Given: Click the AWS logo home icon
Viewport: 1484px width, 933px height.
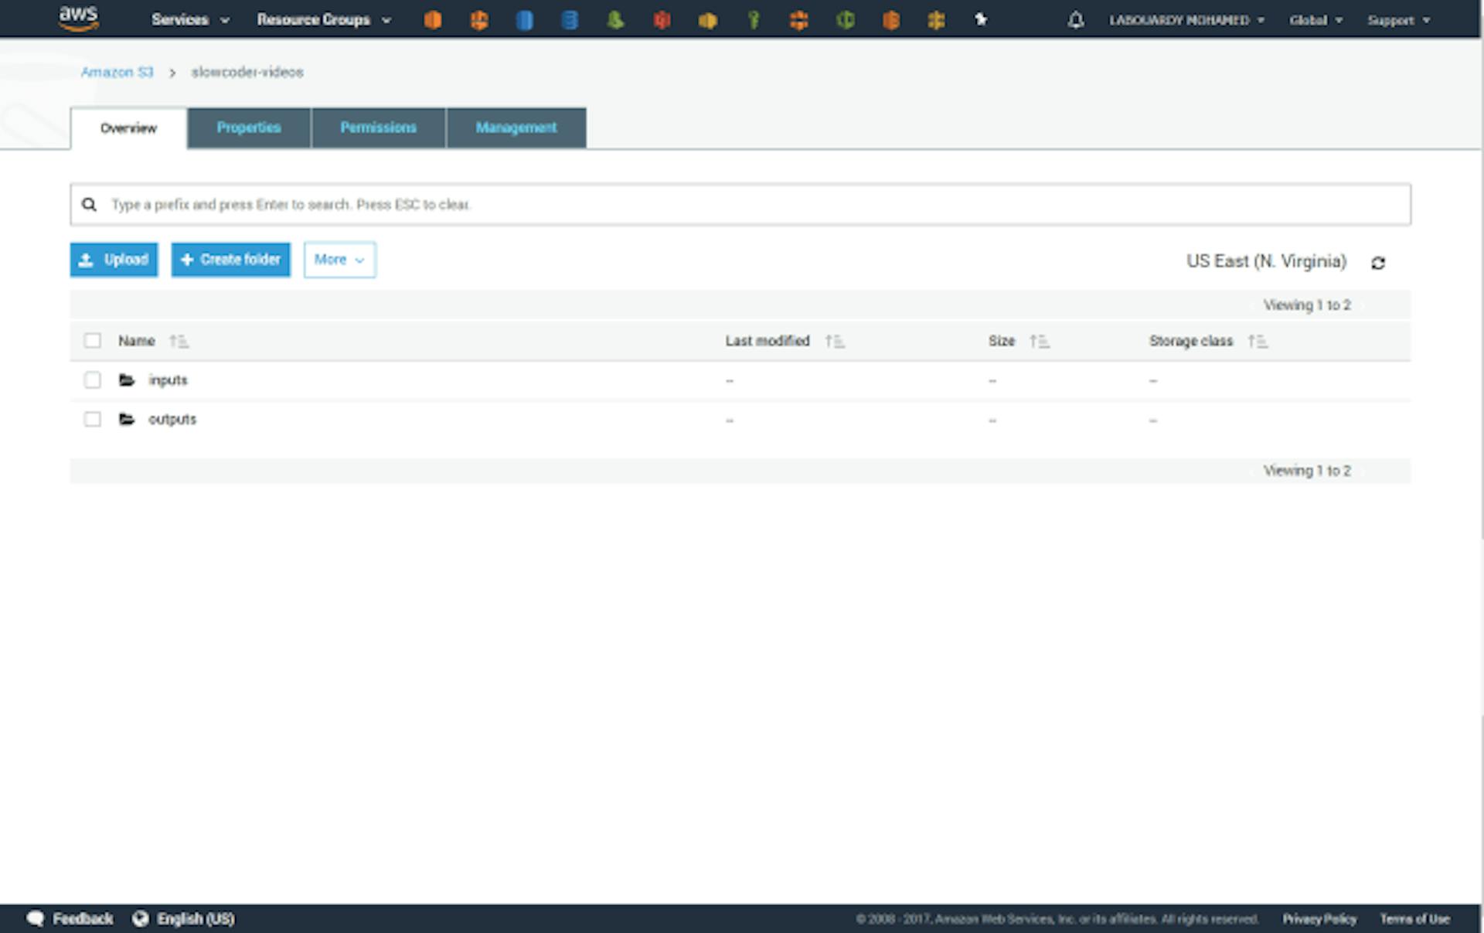Looking at the screenshot, I should coord(79,19).
